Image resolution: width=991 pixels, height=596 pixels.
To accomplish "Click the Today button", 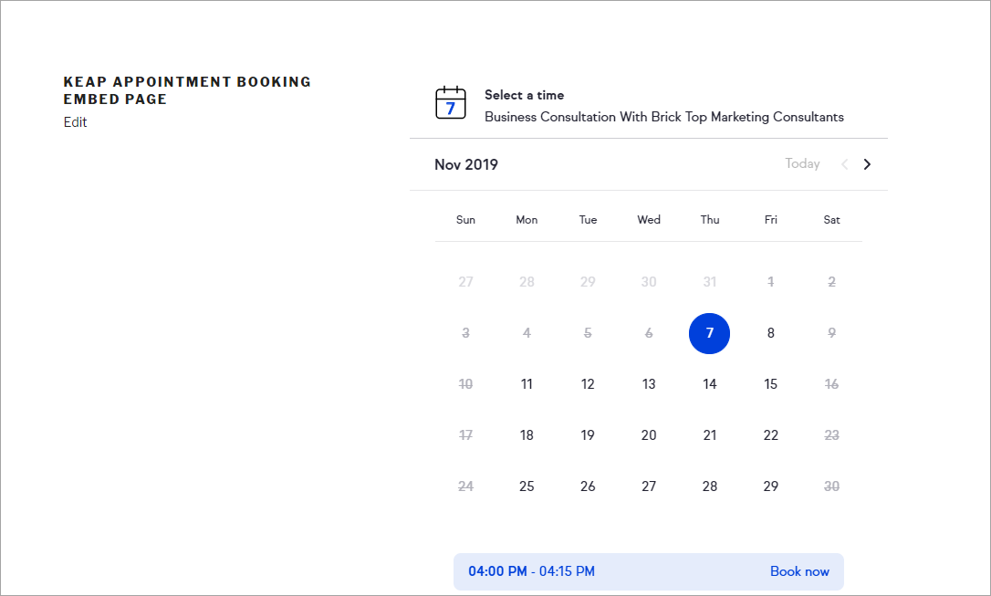I will [802, 164].
